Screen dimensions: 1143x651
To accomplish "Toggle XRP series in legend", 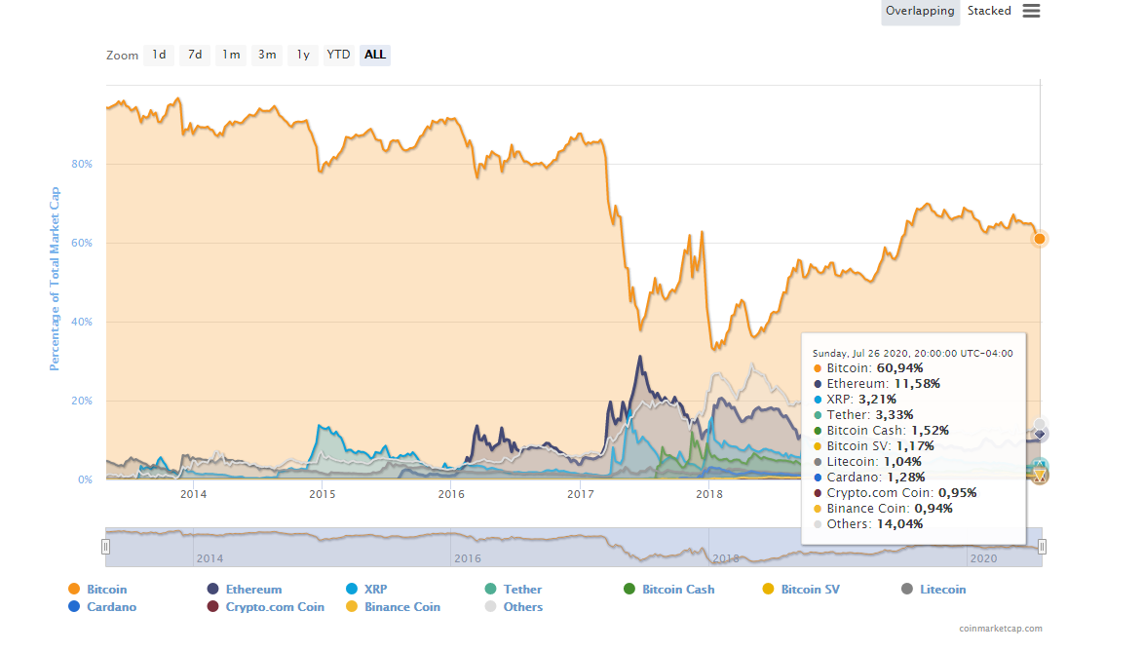I will pyautogui.click(x=366, y=589).
